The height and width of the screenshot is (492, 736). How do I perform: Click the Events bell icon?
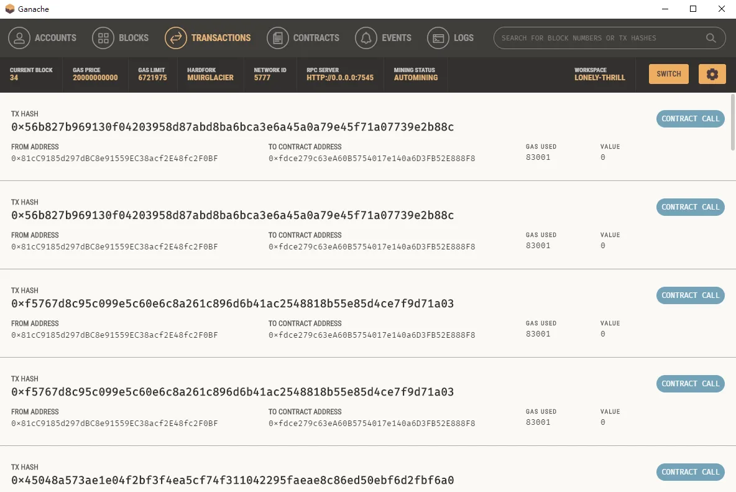pos(366,38)
